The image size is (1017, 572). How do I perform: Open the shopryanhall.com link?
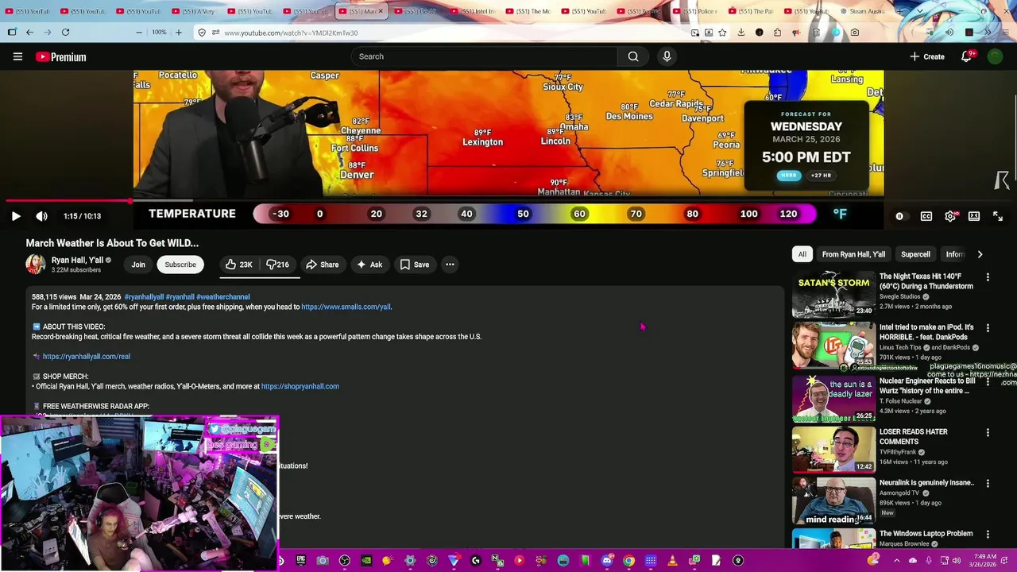click(x=300, y=386)
